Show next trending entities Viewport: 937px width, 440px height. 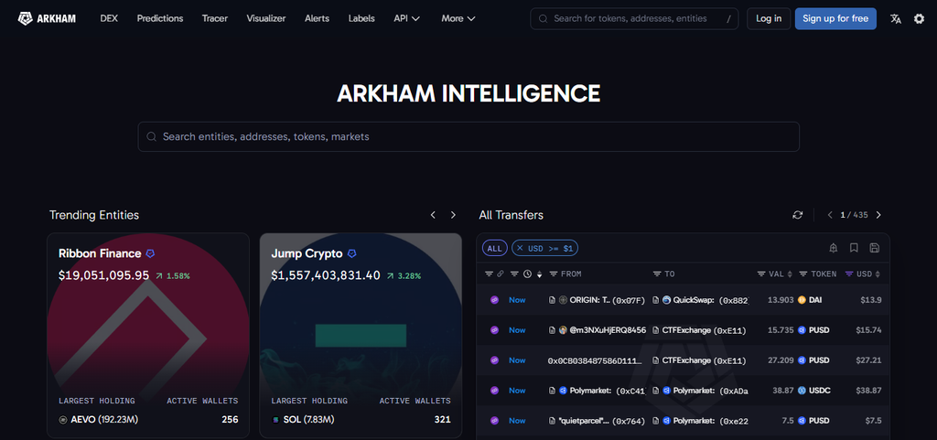(453, 215)
